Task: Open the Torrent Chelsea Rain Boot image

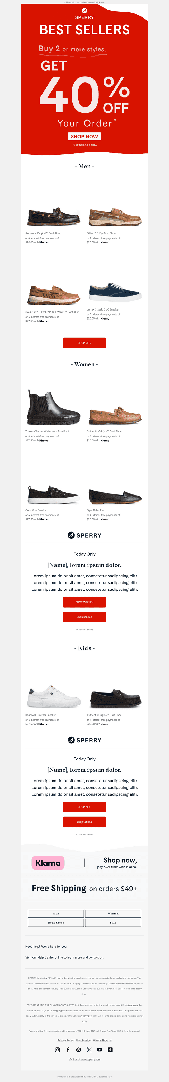Action: [x=53, y=406]
